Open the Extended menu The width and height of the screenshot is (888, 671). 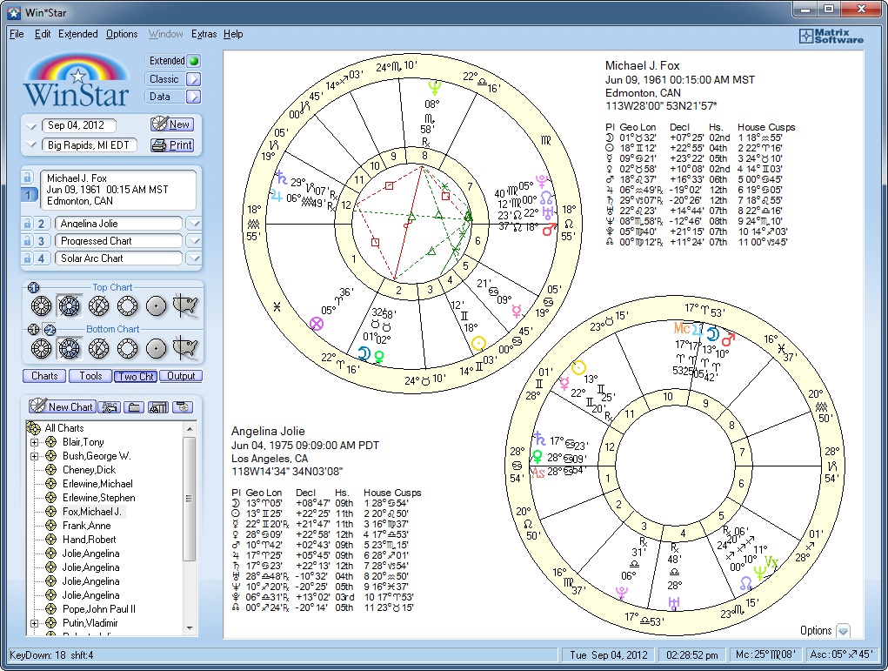click(78, 34)
